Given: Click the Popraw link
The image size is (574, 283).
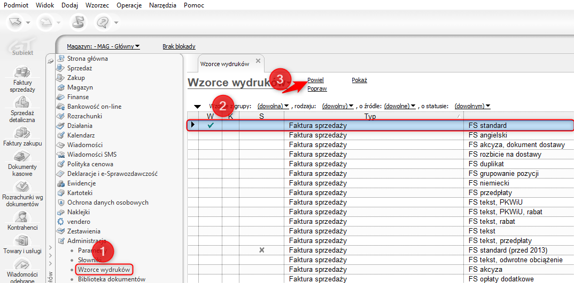Looking at the screenshot, I should (317, 88).
